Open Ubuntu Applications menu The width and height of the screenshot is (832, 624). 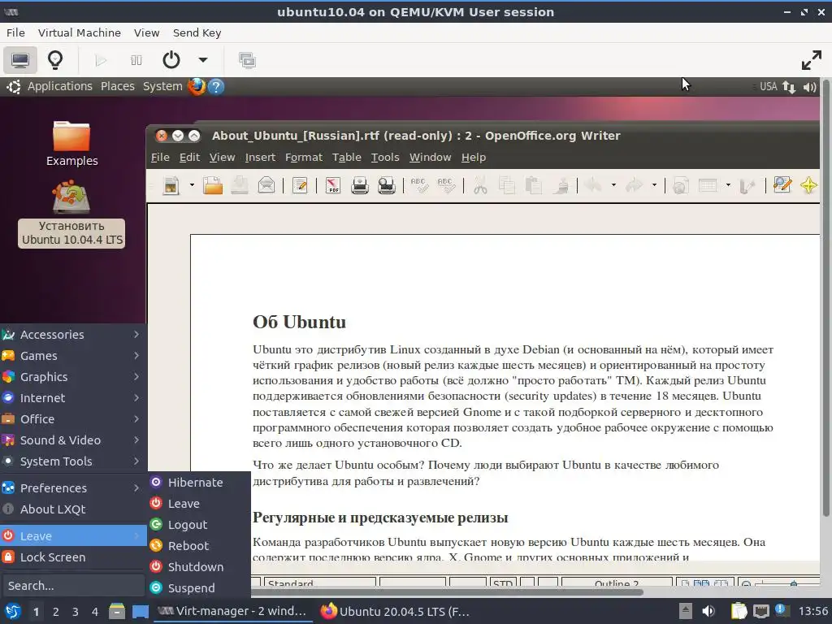tap(59, 86)
